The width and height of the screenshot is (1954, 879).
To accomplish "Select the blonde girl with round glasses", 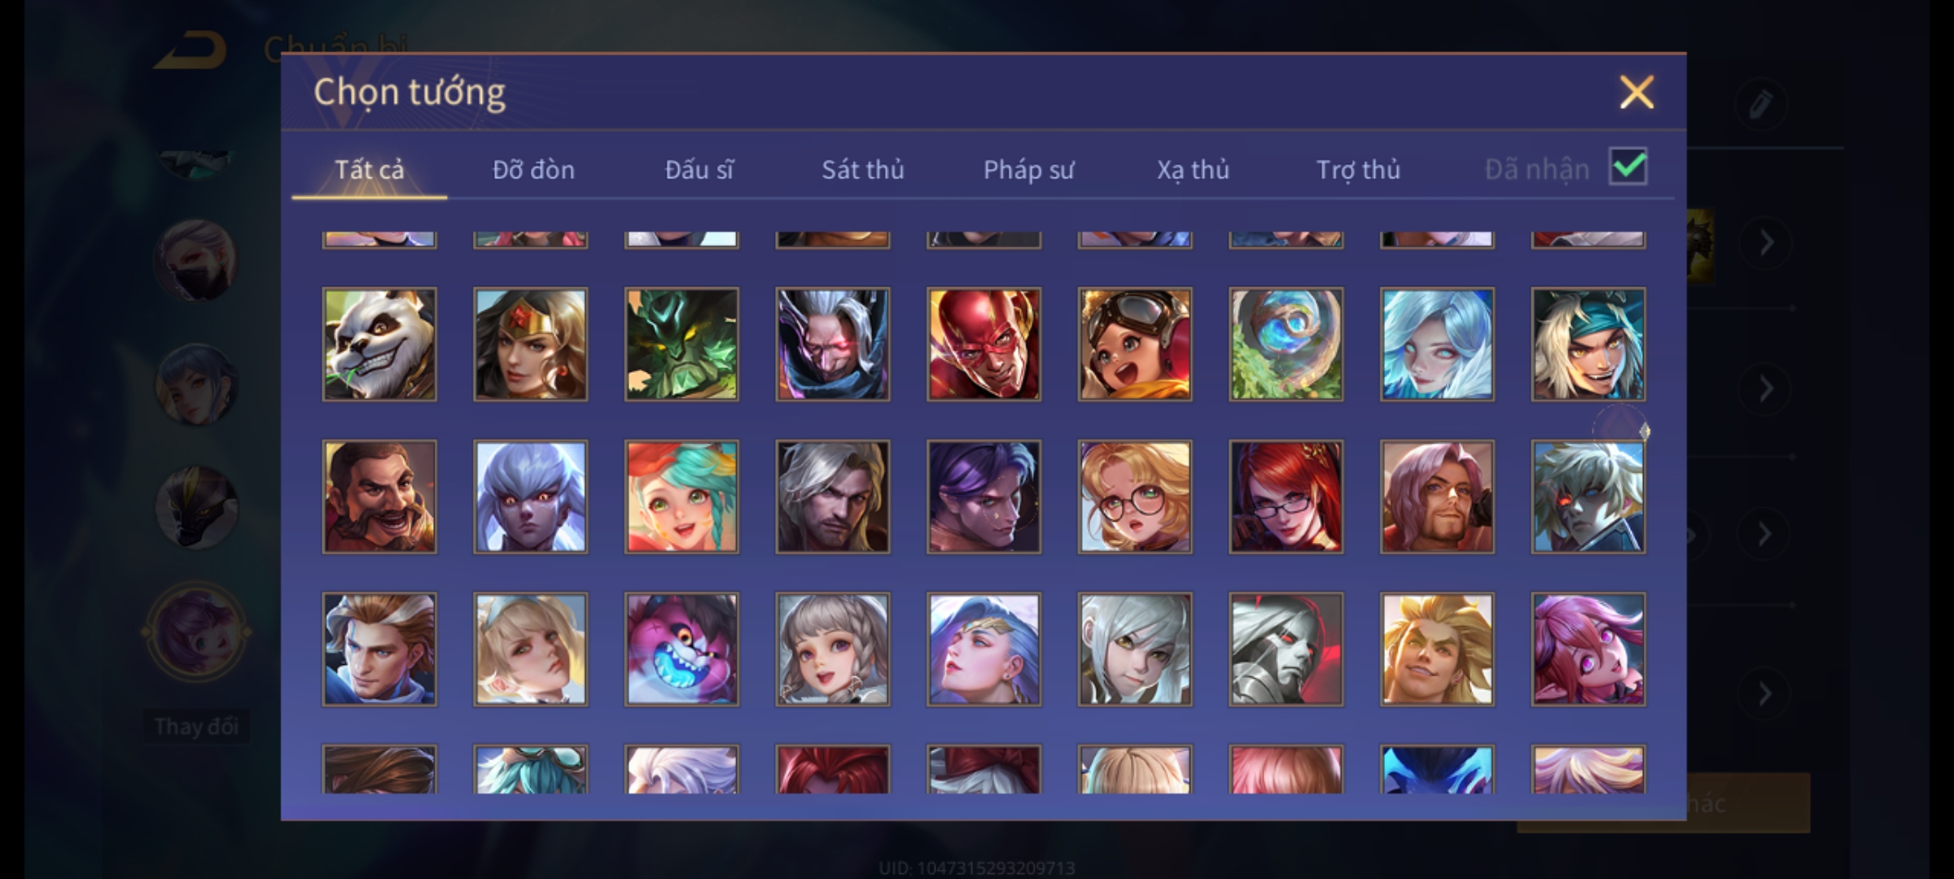I will tap(1135, 496).
